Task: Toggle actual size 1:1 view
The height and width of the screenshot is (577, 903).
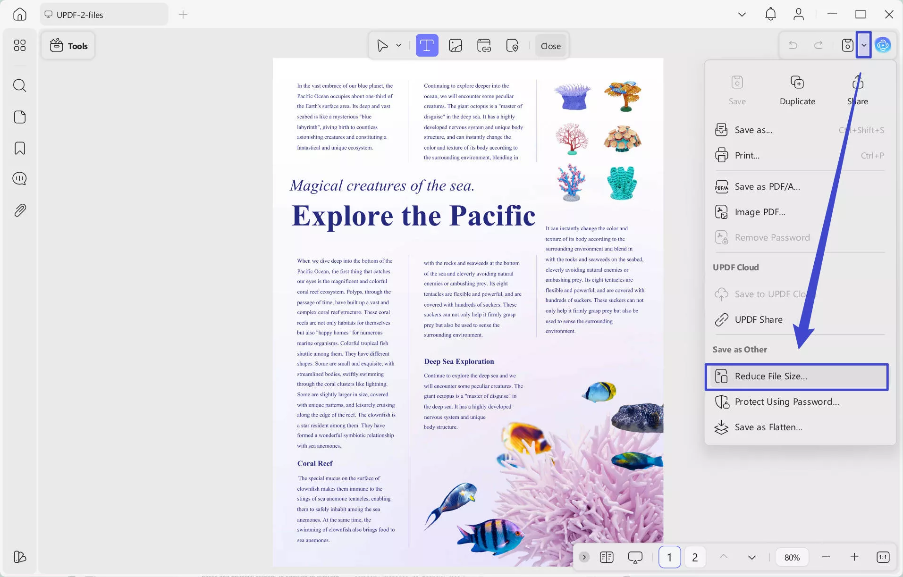Action: tap(883, 557)
